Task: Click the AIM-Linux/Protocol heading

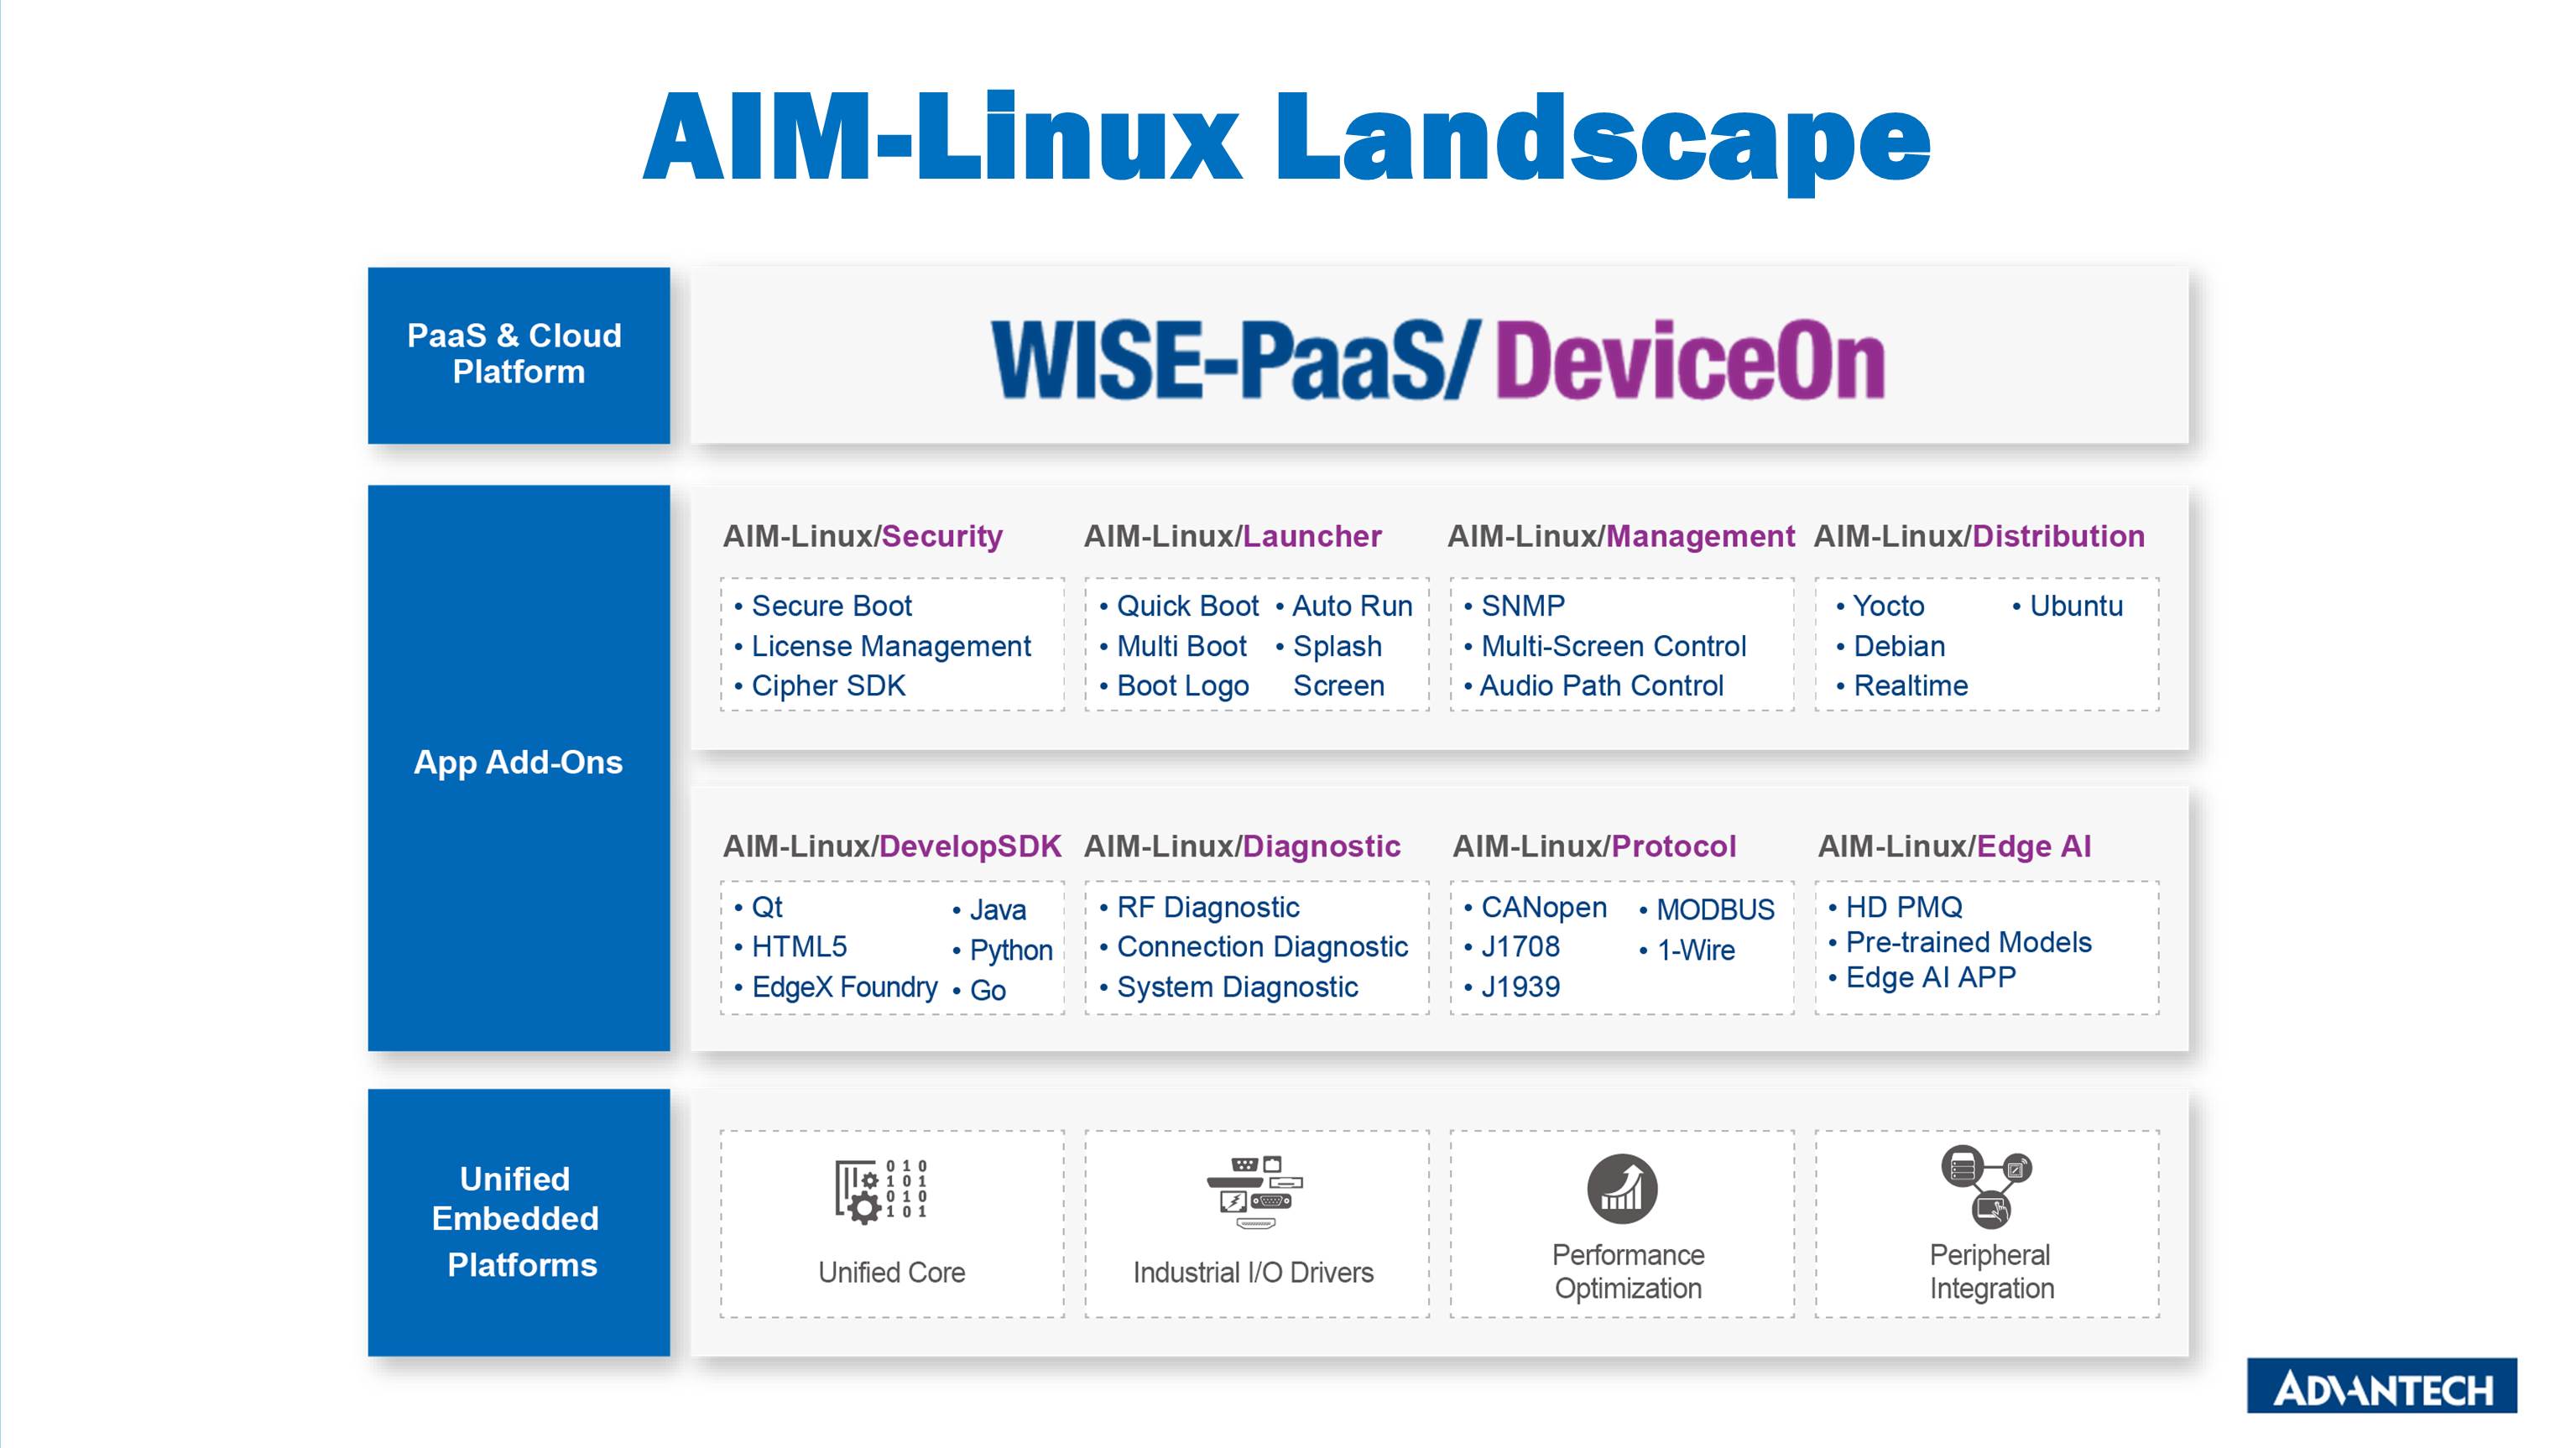Action: [1594, 846]
